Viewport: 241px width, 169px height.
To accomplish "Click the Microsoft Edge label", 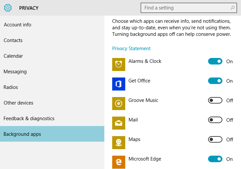I will (x=145, y=159).
